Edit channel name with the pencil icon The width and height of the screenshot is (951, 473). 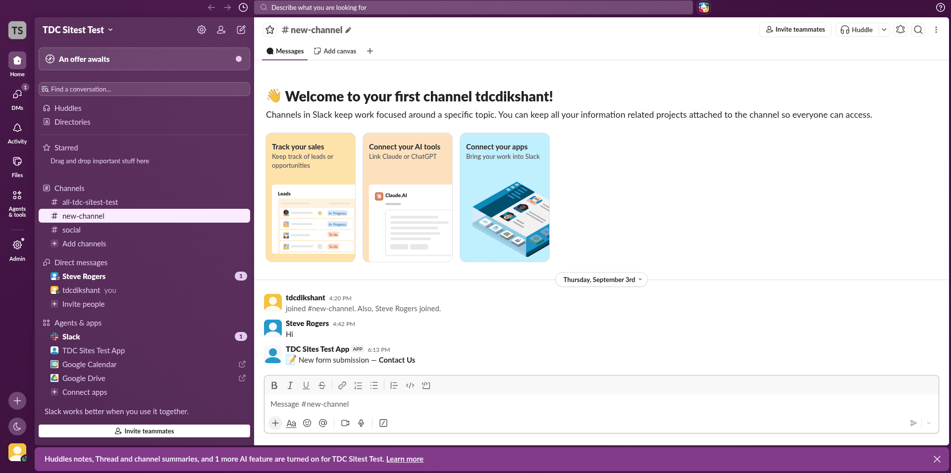pos(349,30)
